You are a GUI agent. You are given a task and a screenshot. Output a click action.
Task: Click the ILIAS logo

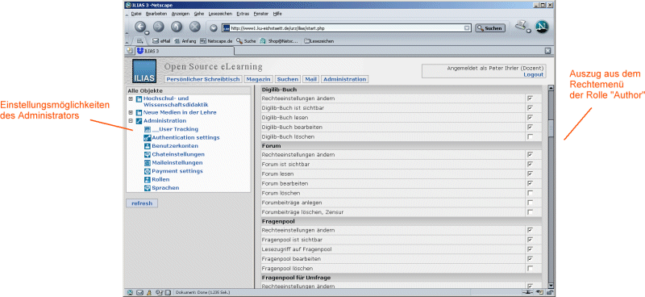144,71
